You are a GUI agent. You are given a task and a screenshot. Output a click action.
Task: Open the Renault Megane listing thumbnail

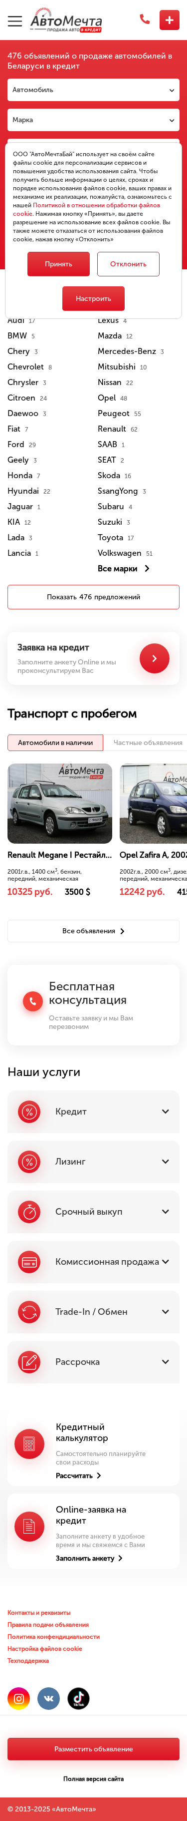60,803
